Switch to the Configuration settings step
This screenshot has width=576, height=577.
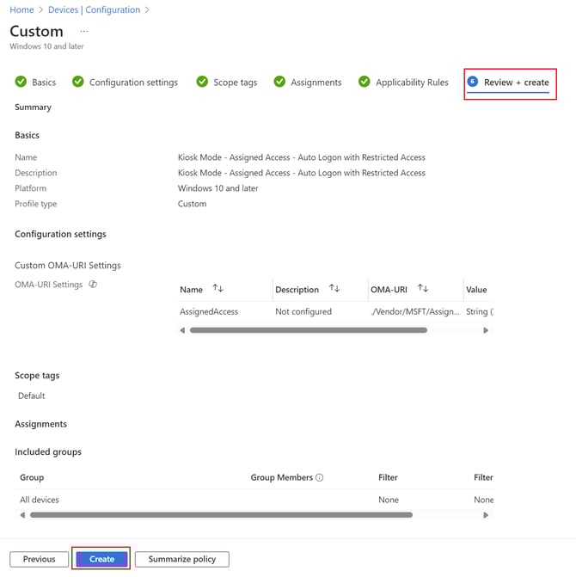click(125, 83)
